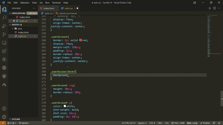This screenshot has width=223, height=125.
Task: Open the Run menu
Action: click(47, 3)
